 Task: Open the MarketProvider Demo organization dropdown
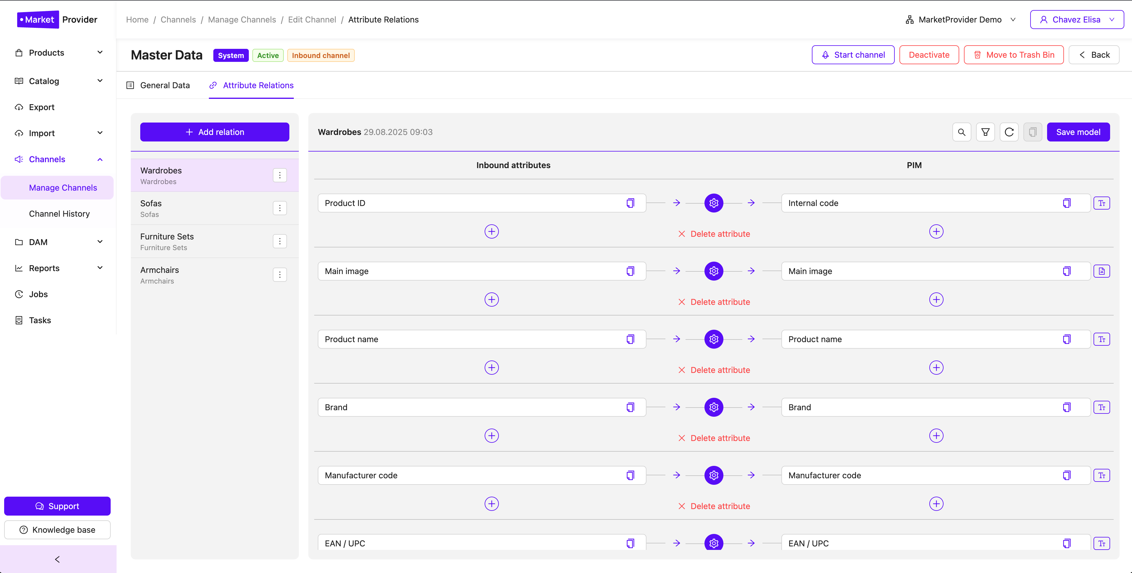coord(961,20)
